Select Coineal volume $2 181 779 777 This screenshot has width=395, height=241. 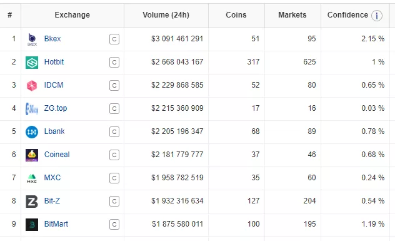coord(177,155)
